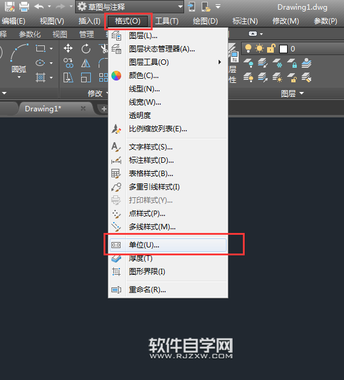The height and width of the screenshot is (380, 344).
Task: Open the 编辑(E) menu
Action: point(13,21)
